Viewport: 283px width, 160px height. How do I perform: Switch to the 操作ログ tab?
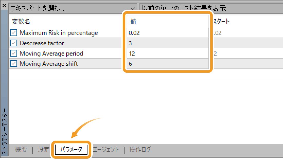(140, 149)
